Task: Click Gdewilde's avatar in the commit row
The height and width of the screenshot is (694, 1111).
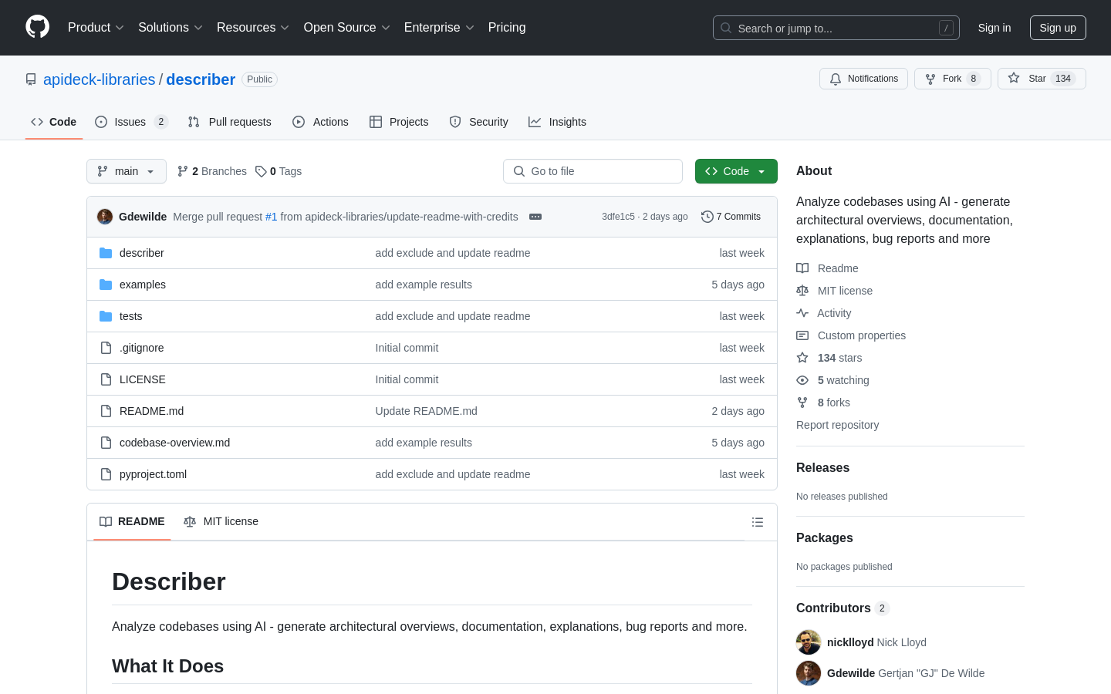Action: pos(105,217)
